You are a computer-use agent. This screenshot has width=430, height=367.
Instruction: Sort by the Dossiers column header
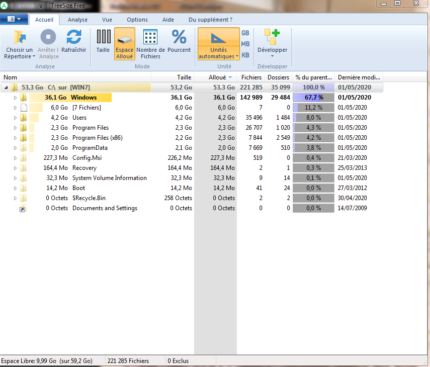tap(278, 77)
